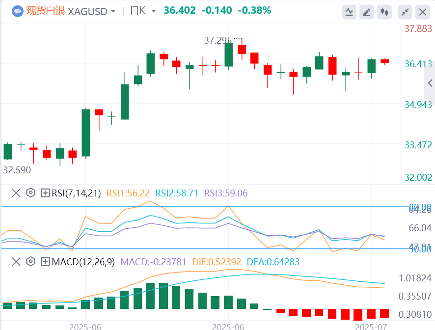This screenshot has width=435, height=330.
Task: Click the blue logo icon beside 现货白银
Action: (18, 11)
